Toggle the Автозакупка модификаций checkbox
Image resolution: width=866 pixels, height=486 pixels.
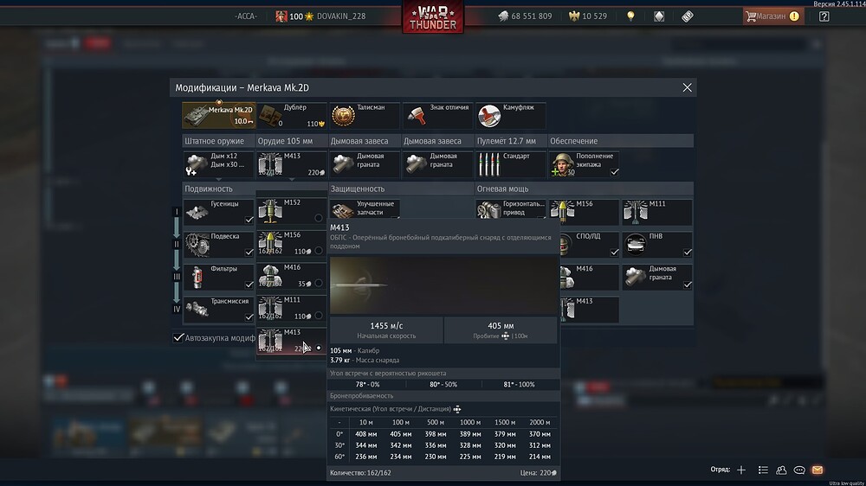pyautogui.click(x=178, y=337)
